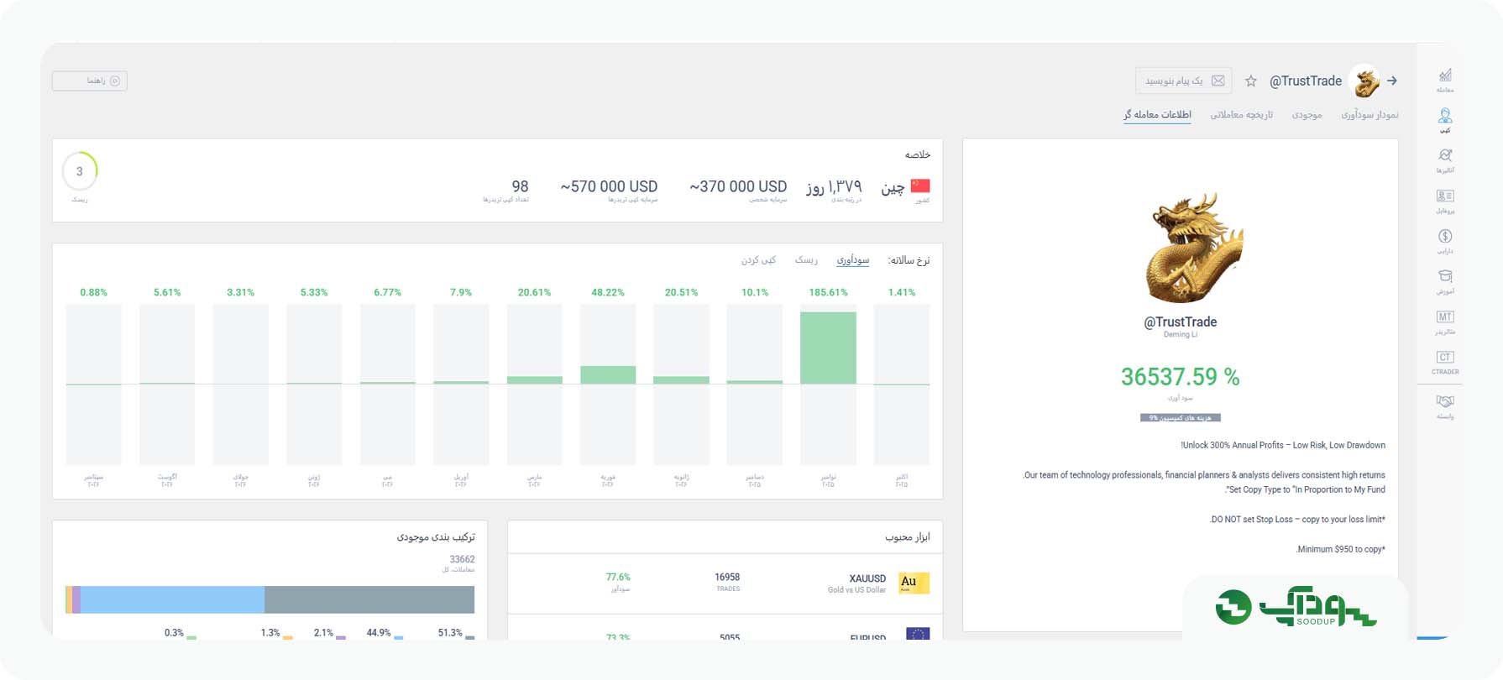The width and height of the screenshot is (1503, 680).
Task: Select the copy (کپی) person icon in sidebar
Action: (1445, 116)
